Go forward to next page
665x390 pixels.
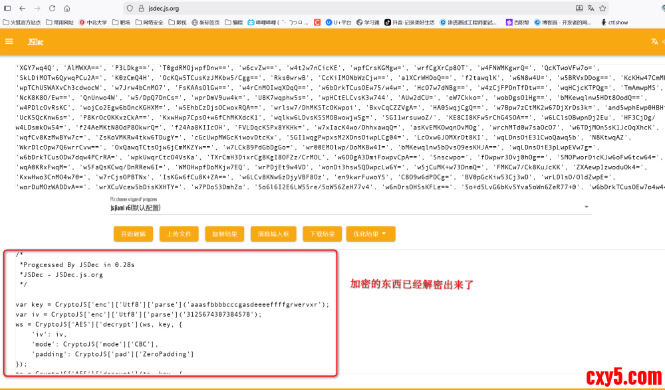pos(37,9)
